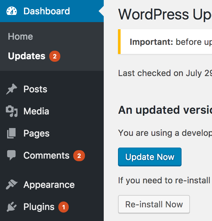Click the Comments speech bubble icon
This screenshot has width=212, height=221.
(x=12, y=156)
